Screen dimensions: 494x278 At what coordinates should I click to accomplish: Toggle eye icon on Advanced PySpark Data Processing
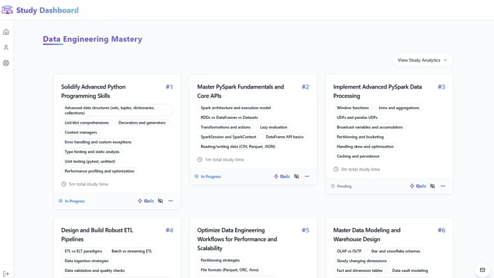pos(432,186)
